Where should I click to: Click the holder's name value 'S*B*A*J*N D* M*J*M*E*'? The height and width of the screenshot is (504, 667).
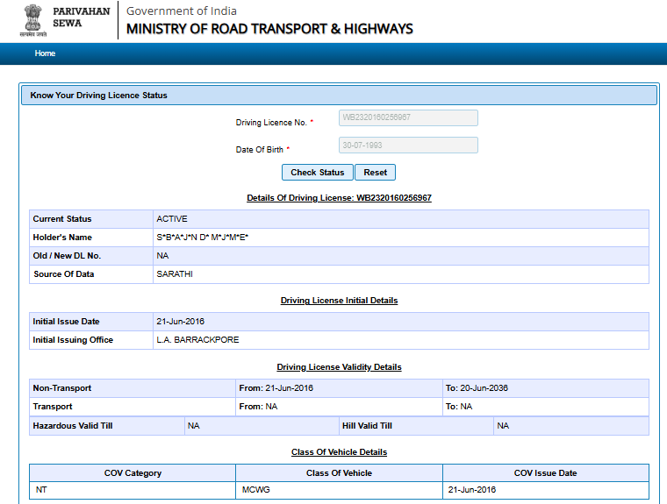click(203, 238)
